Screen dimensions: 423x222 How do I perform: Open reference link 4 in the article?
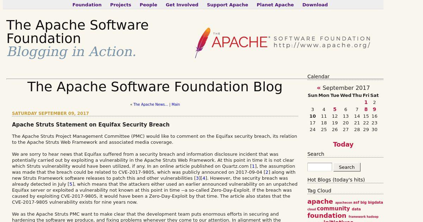(204, 178)
